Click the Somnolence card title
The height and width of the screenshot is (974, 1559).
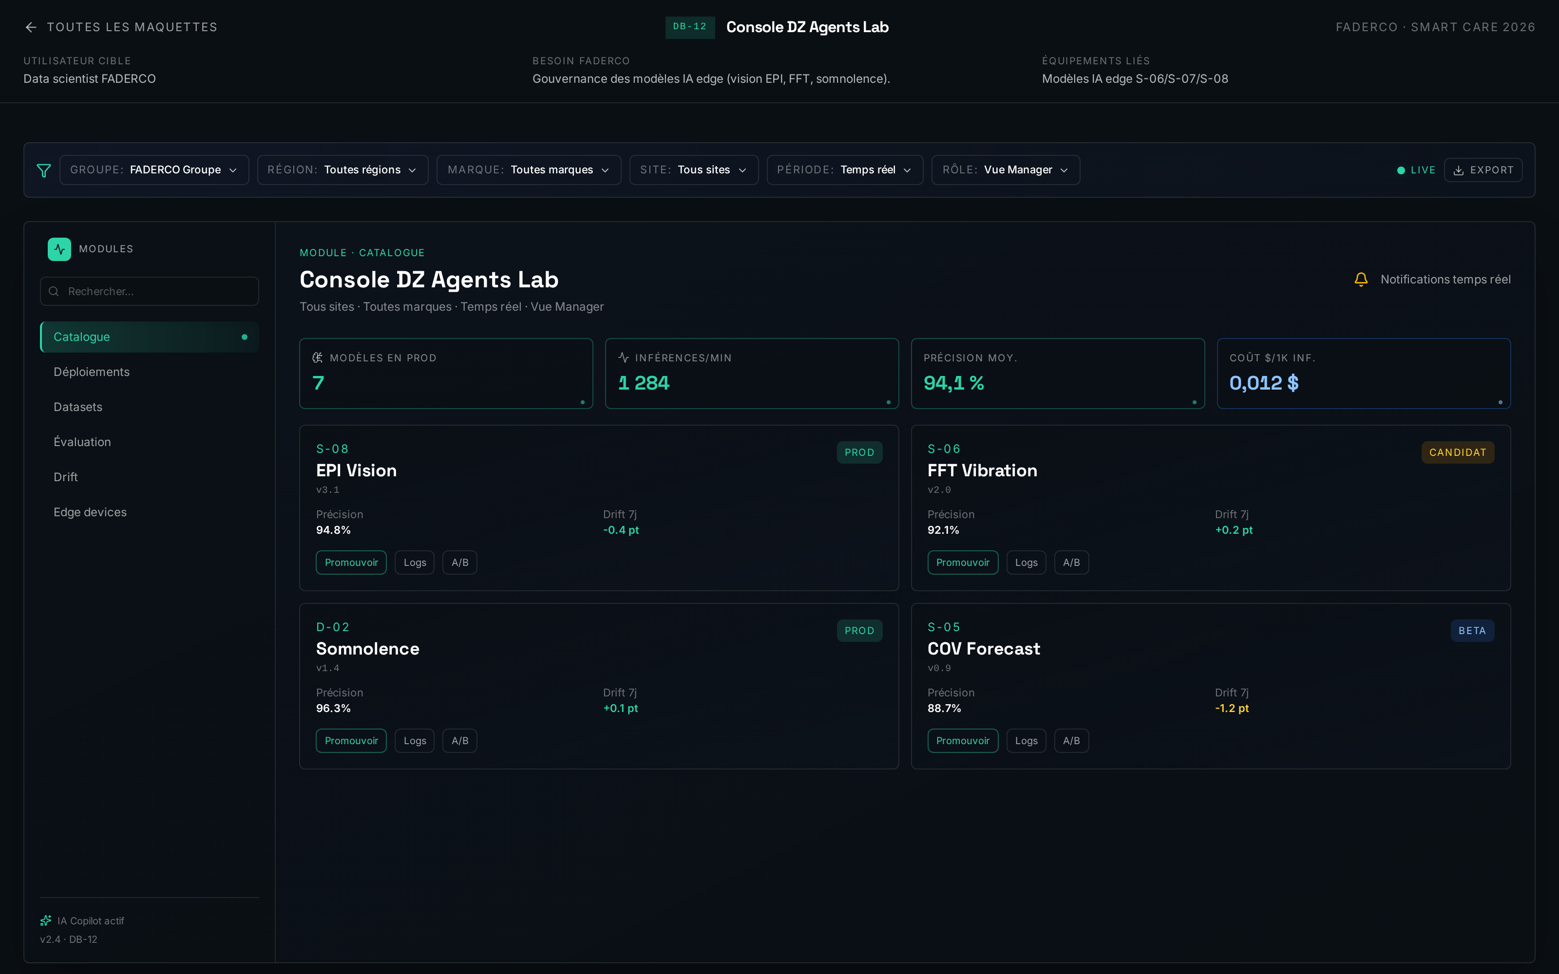tap(368, 649)
